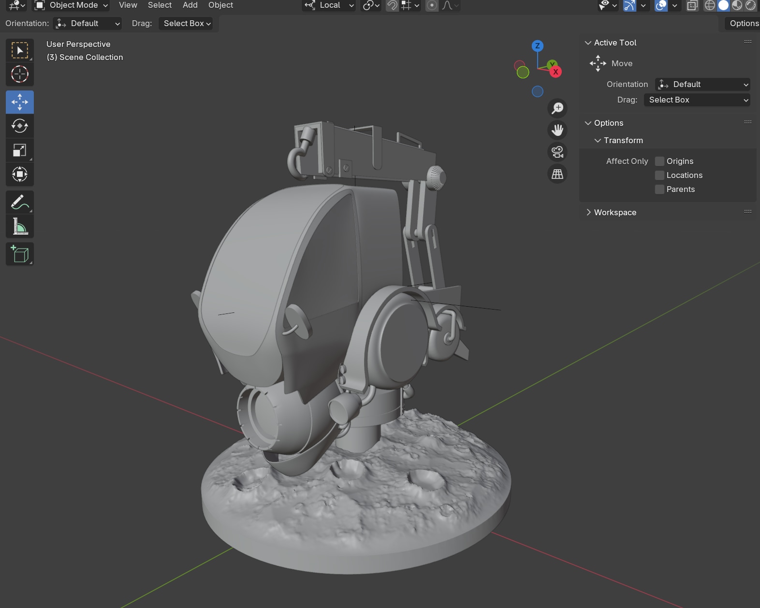760x608 pixels.
Task: Open sidebar Orientation Default dropdown
Action: [x=702, y=84]
